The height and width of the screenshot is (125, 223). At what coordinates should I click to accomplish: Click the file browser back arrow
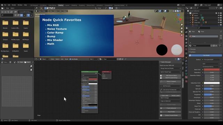point(2,12)
